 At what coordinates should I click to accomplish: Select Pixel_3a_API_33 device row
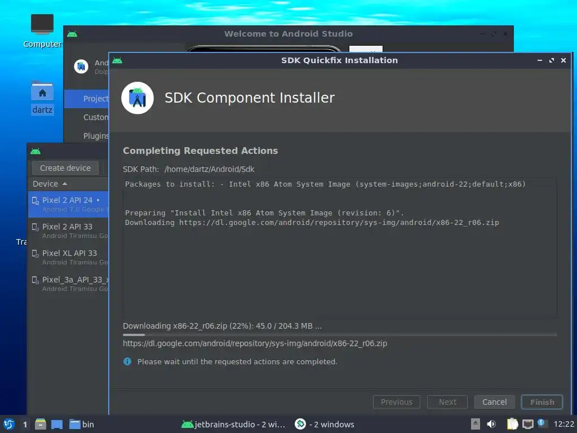coord(68,284)
